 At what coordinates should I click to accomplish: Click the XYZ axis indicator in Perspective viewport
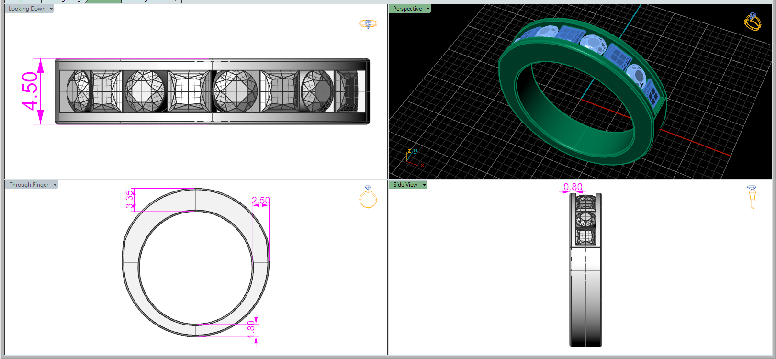tap(414, 157)
